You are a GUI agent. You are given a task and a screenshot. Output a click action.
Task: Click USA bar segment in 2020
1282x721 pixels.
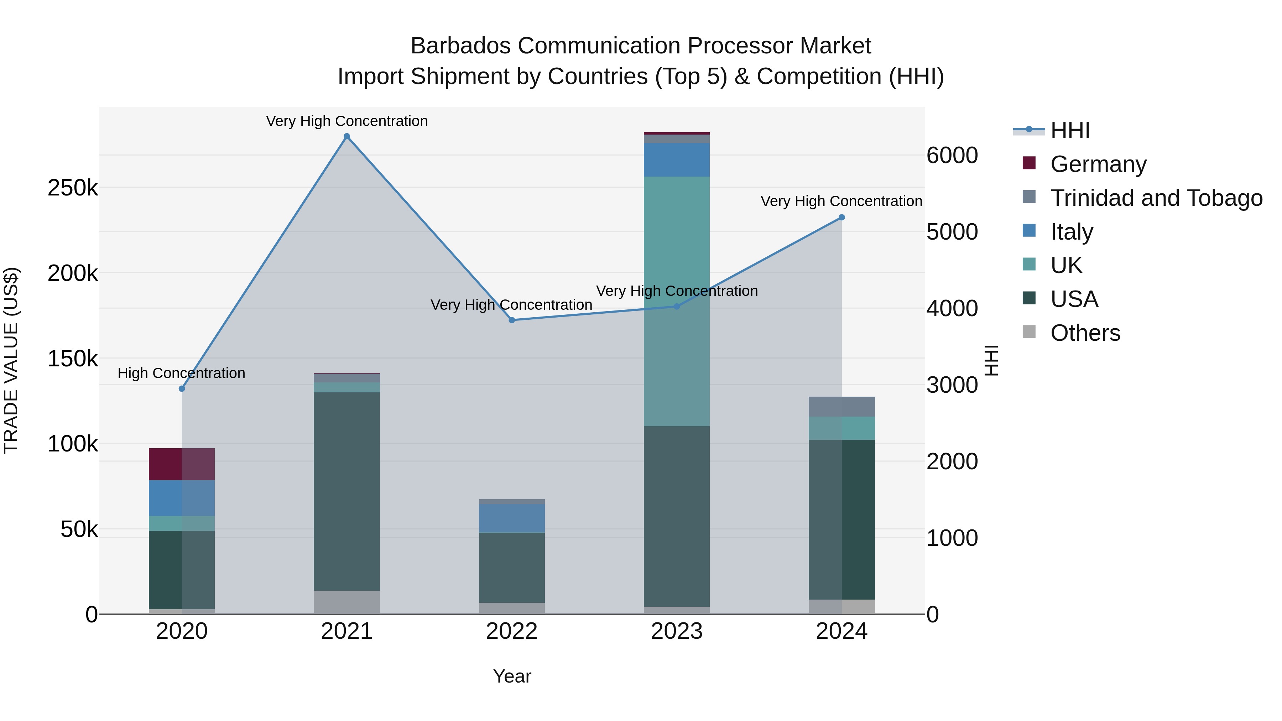pyautogui.click(x=182, y=570)
